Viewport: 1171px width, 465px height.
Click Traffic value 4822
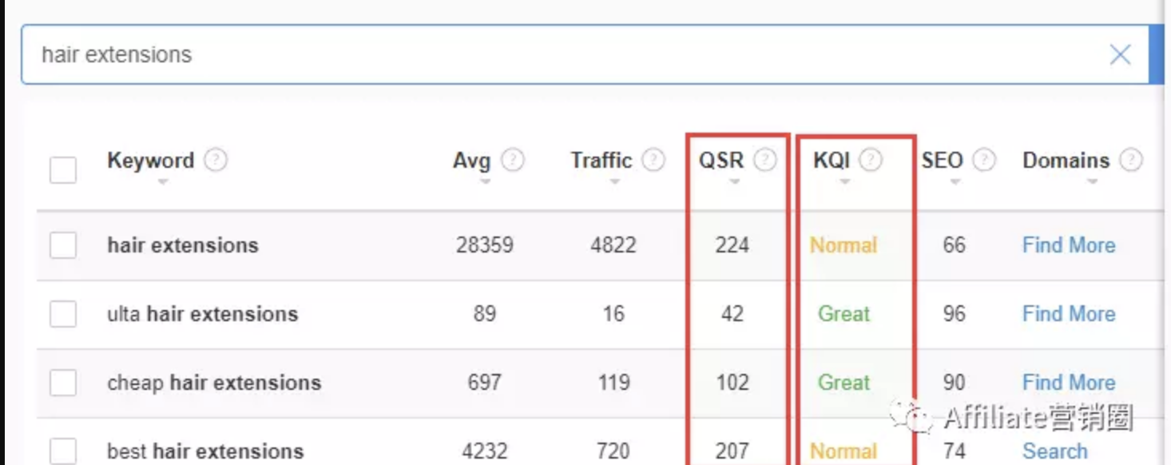(x=613, y=245)
